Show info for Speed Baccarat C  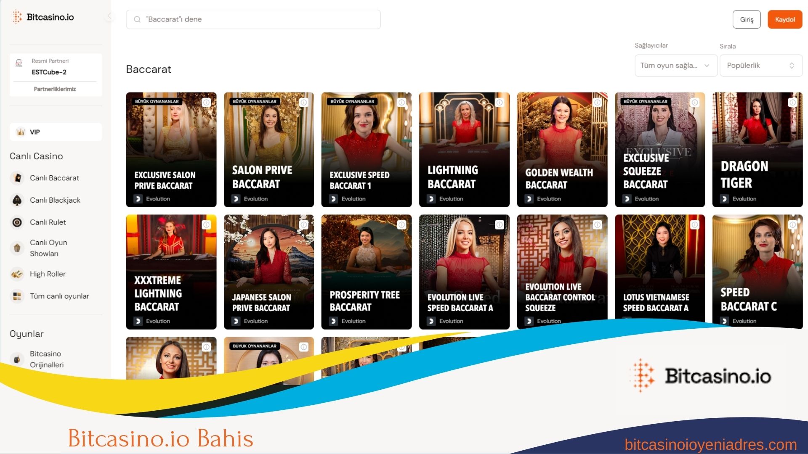pos(792,224)
